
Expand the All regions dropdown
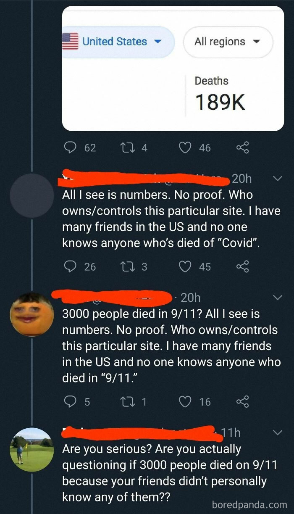pos(228,42)
